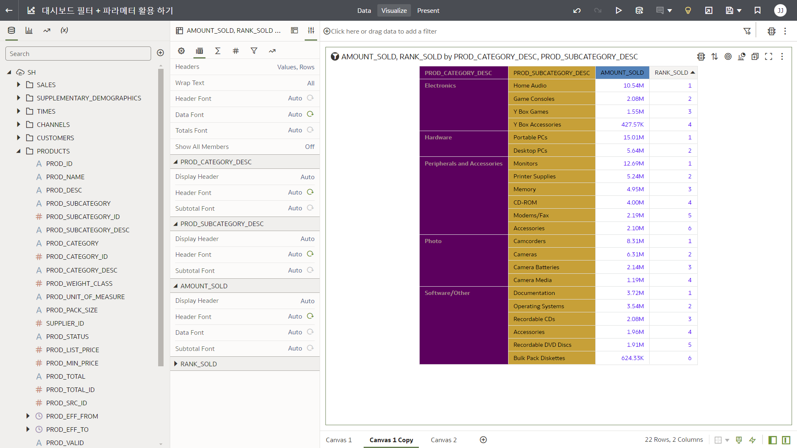
Task: Switch to the Canvas 2 tab
Action: tap(443, 440)
